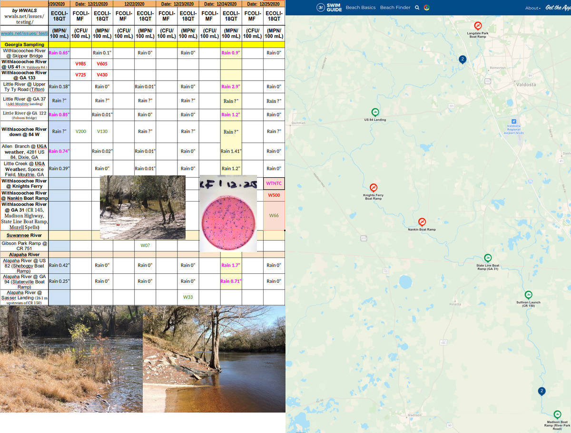Click the Get the App link

(x=558, y=8)
